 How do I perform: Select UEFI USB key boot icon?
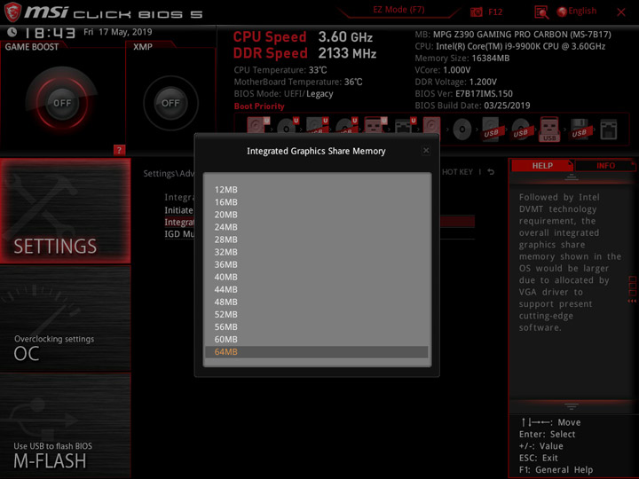click(x=375, y=126)
